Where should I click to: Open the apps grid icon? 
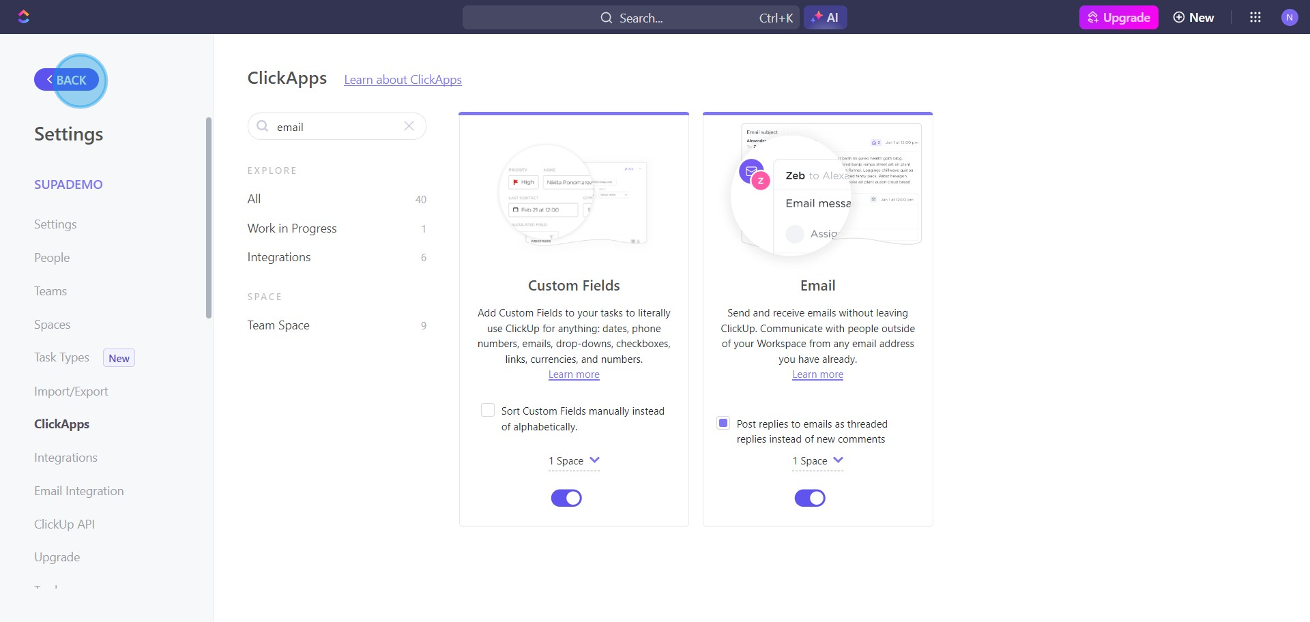[1255, 17]
